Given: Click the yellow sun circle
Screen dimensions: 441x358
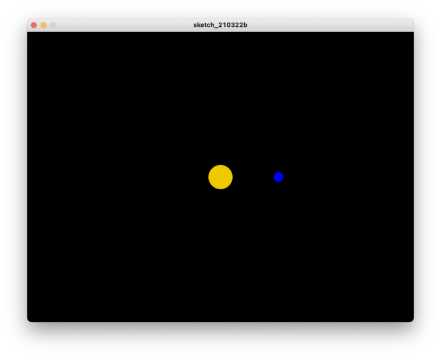Looking at the screenshot, I should click(x=221, y=177).
